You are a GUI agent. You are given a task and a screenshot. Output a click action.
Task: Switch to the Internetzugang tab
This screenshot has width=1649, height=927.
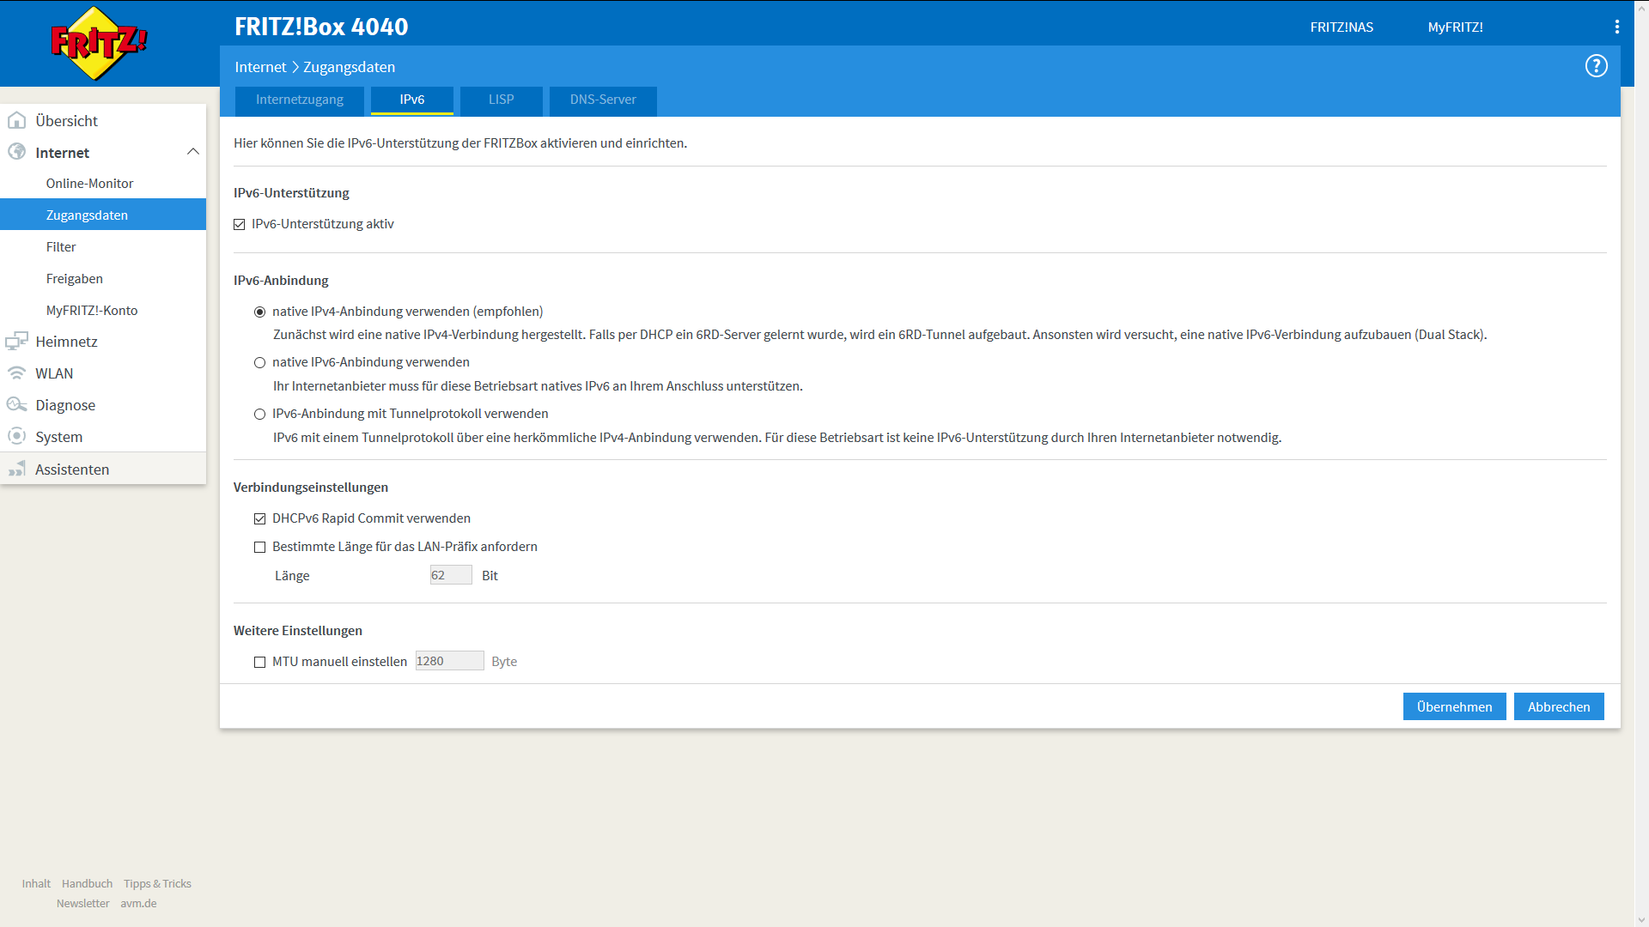(x=299, y=100)
